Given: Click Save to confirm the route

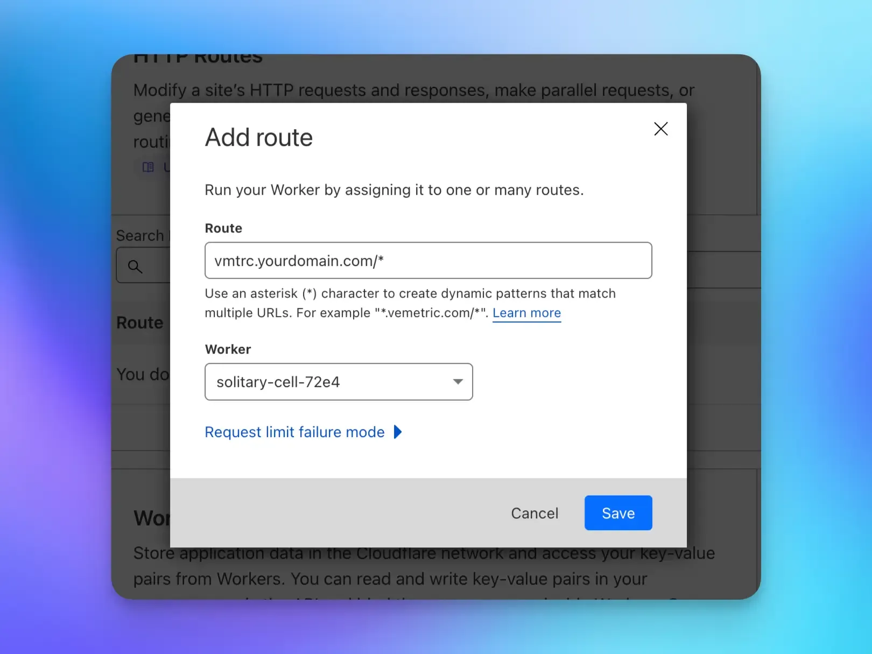Looking at the screenshot, I should pyautogui.click(x=617, y=512).
